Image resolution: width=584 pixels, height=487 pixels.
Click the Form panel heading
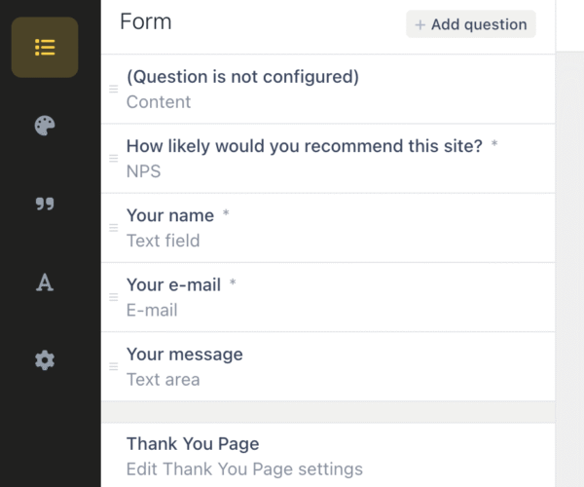tap(146, 21)
